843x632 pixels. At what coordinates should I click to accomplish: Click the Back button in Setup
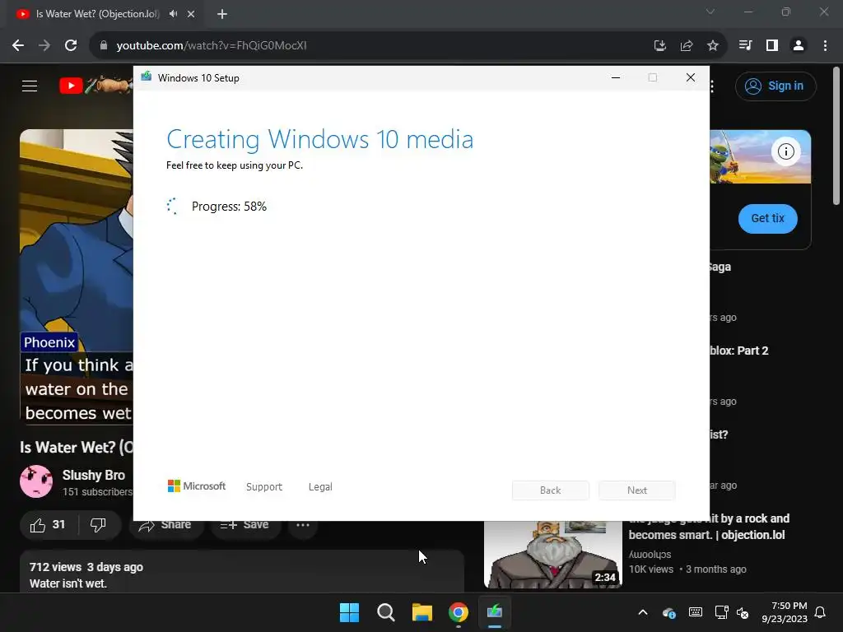click(551, 490)
